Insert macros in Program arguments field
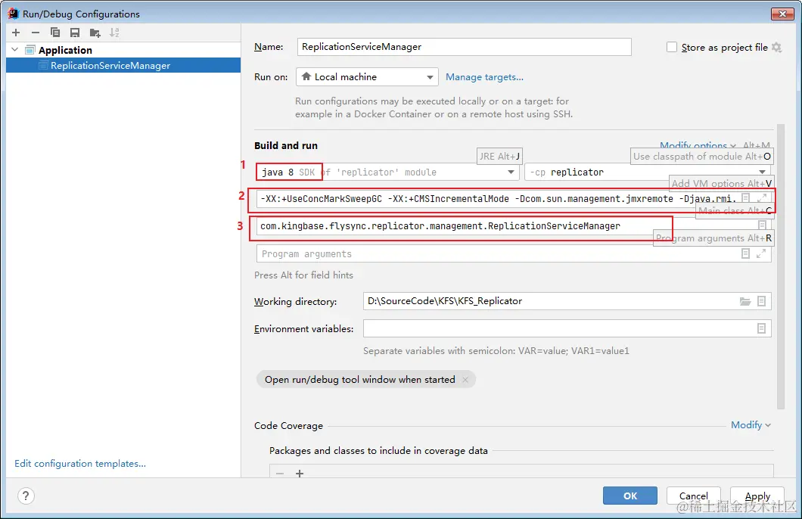This screenshot has width=802, height=519. coord(746,253)
